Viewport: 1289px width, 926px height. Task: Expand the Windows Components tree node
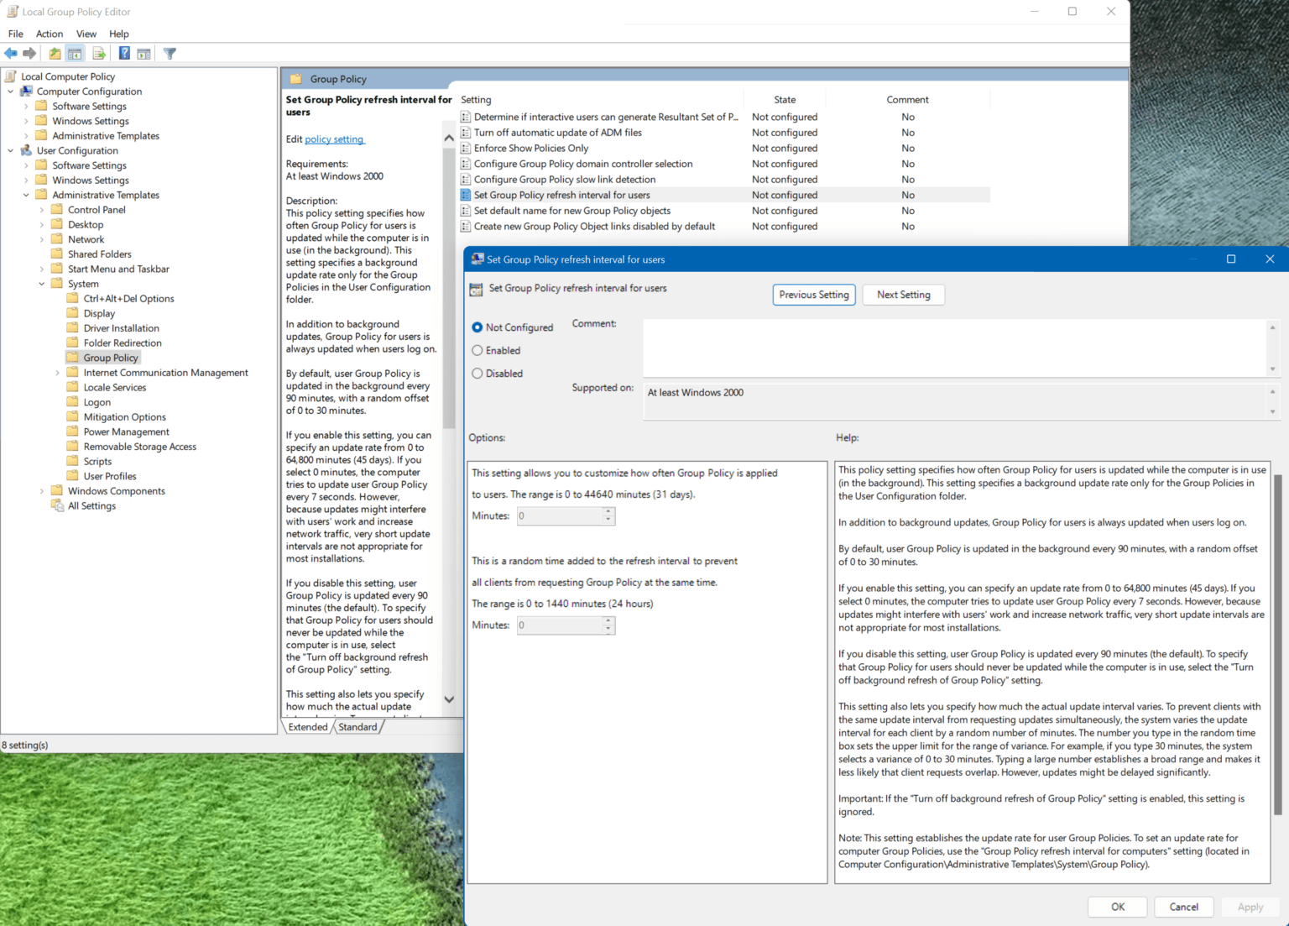pyautogui.click(x=41, y=490)
